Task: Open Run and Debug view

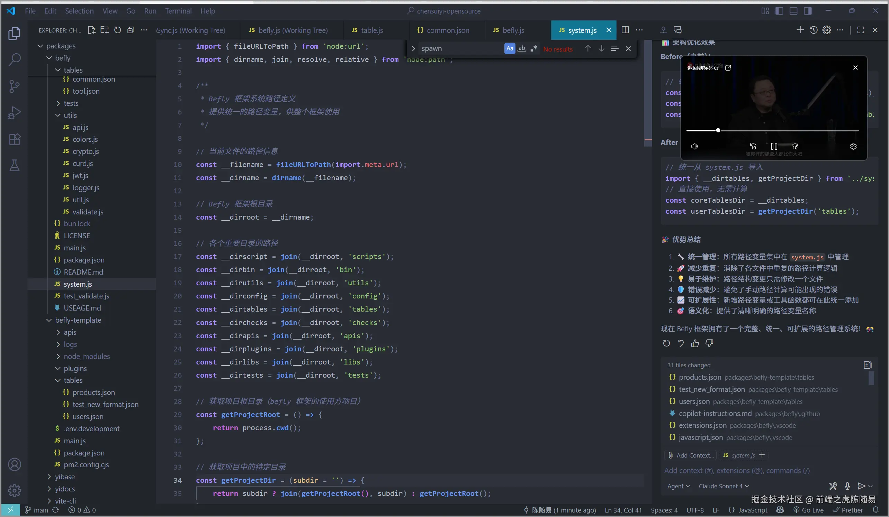Action: point(14,113)
